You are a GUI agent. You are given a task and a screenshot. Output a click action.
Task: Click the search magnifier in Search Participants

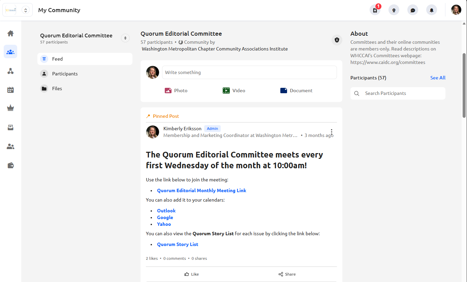coord(357,93)
